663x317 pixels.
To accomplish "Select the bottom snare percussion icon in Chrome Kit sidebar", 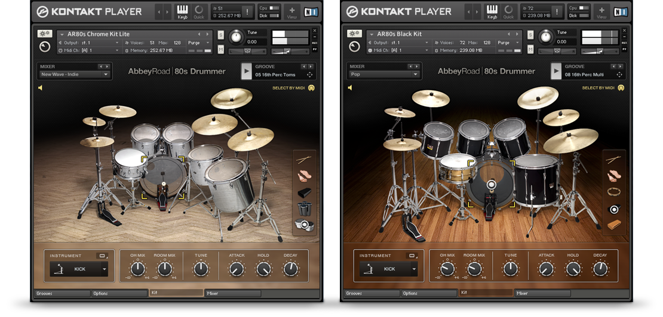I will (x=304, y=225).
